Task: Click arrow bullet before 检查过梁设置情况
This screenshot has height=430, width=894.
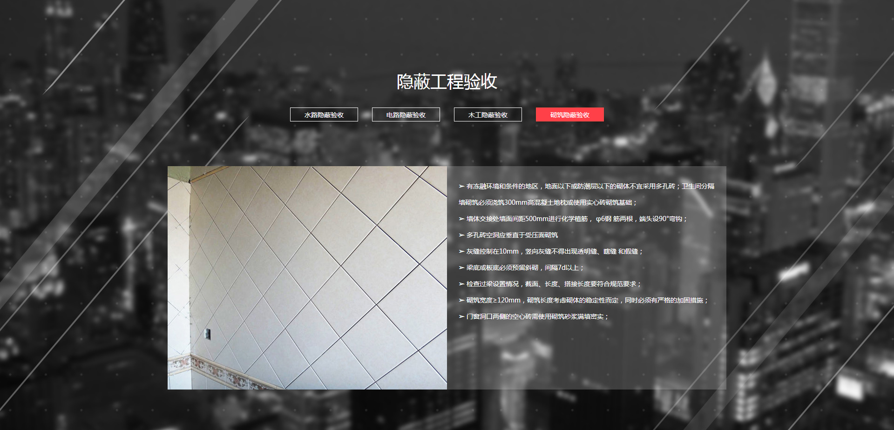Action: point(461,284)
